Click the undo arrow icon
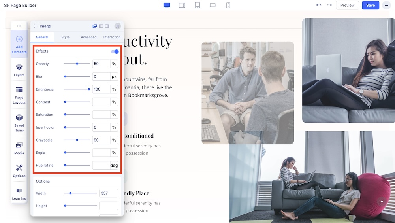 [319, 5]
